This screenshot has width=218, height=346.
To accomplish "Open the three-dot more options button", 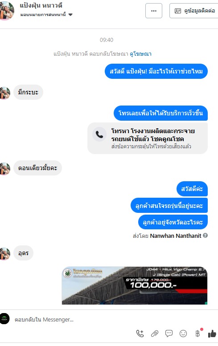I will [x=154, y=11].
